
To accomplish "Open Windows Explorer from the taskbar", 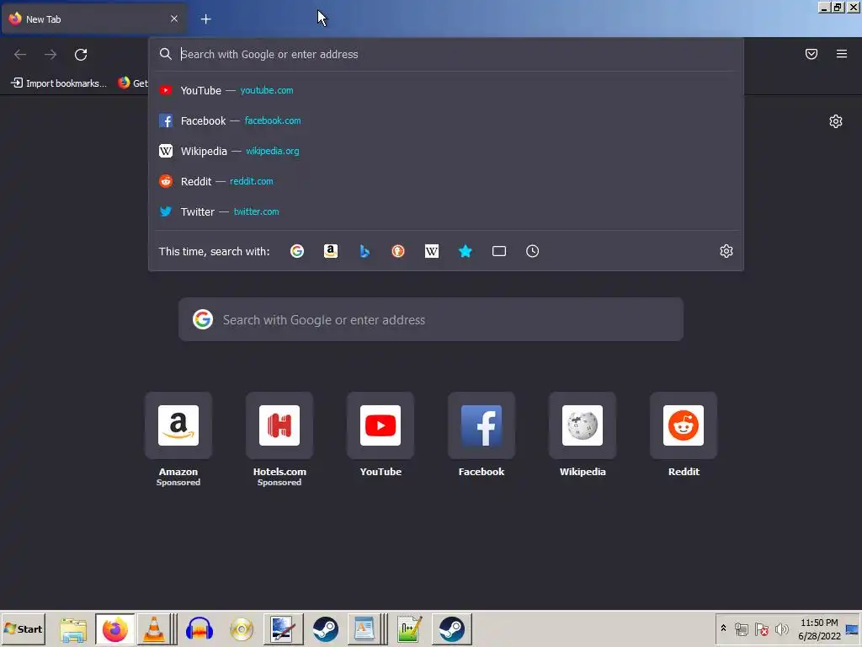I will click(x=73, y=629).
